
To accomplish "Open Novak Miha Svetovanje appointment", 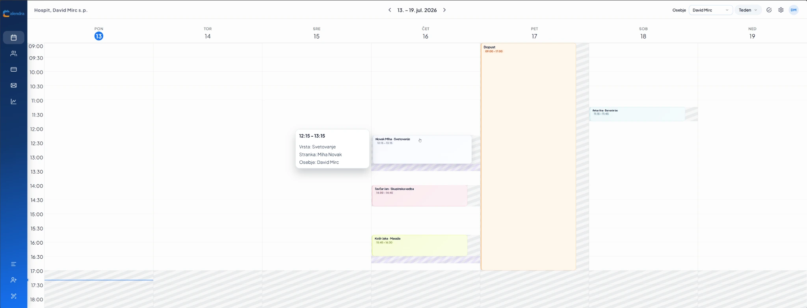I will point(422,150).
